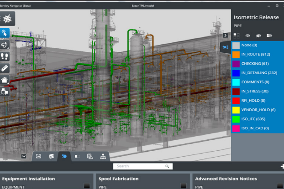Select the IN_ROUTE (812) status entry
The image size is (284, 189).
click(256, 54)
